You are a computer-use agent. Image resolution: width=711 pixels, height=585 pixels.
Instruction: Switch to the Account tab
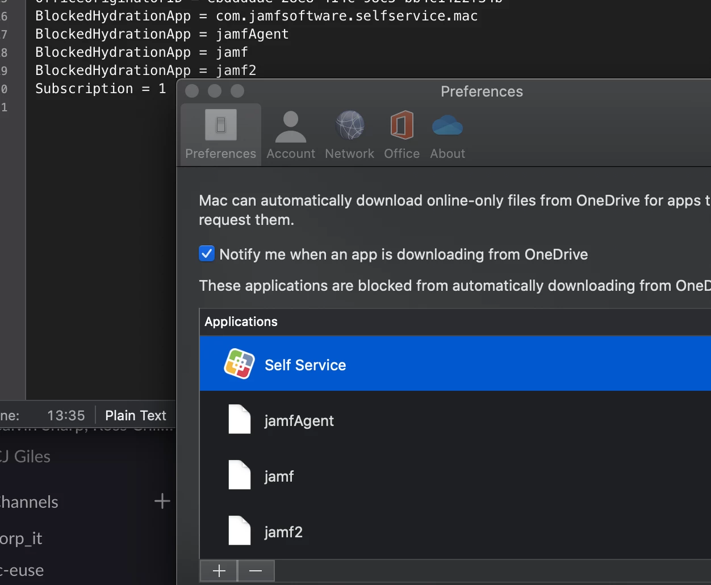[x=291, y=135]
